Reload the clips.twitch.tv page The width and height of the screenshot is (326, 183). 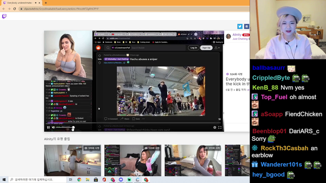15,9
